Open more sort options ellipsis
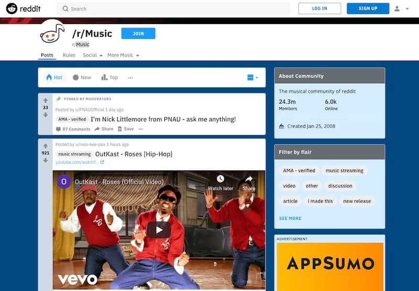The image size is (419, 291). [130, 77]
